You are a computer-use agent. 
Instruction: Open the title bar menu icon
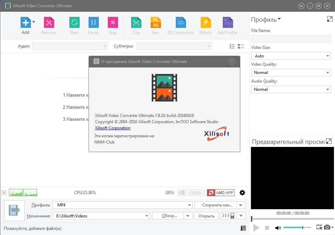pos(301,6)
